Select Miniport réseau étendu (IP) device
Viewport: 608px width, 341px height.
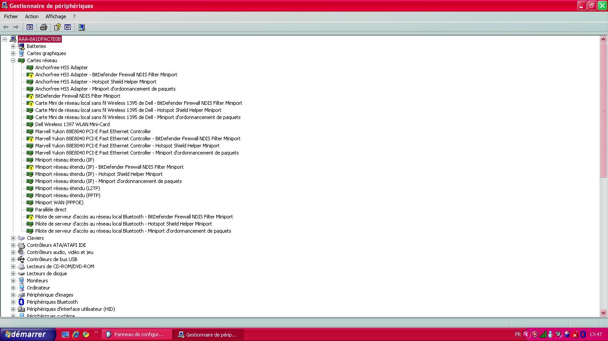[65, 160]
